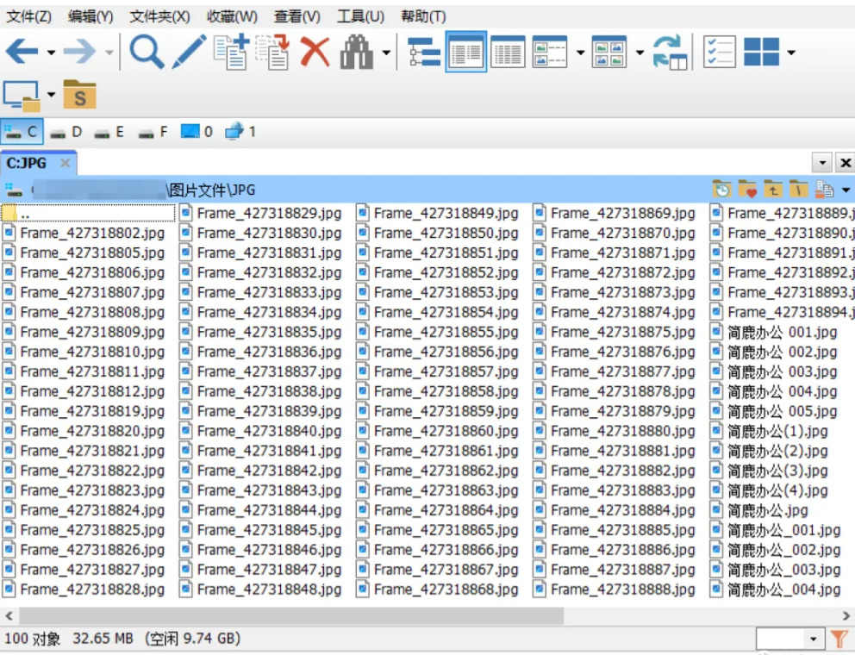Click the horizontal scrollbar right arrow
Viewport: 855px width, 655px height.
click(846, 616)
